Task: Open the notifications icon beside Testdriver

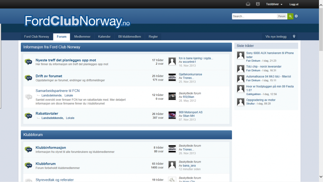Action: point(258,4)
